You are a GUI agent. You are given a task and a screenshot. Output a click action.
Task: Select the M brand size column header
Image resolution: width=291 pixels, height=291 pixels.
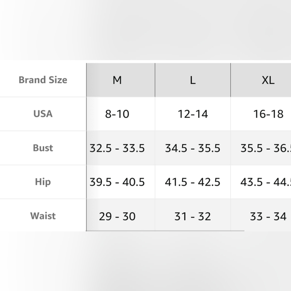click(x=120, y=80)
